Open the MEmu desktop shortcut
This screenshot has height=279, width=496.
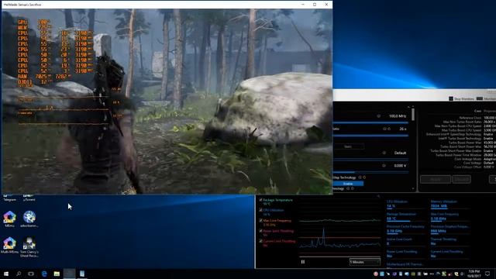9,219
